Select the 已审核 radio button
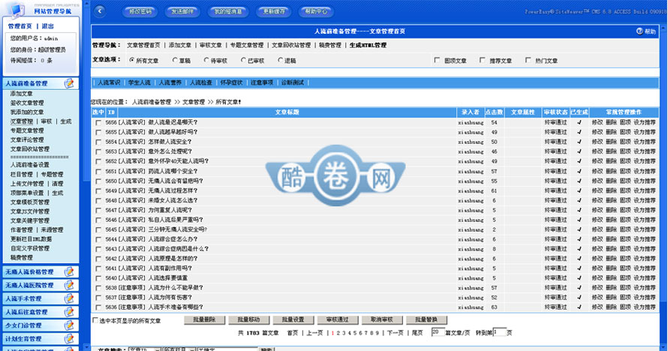 click(x=243, y=60)
